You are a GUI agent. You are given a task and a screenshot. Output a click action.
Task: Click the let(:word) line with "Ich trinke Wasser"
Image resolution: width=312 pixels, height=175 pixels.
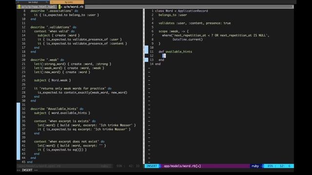click(x=87, y=125)
